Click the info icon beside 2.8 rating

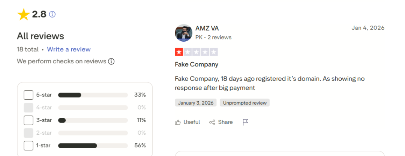52,15
